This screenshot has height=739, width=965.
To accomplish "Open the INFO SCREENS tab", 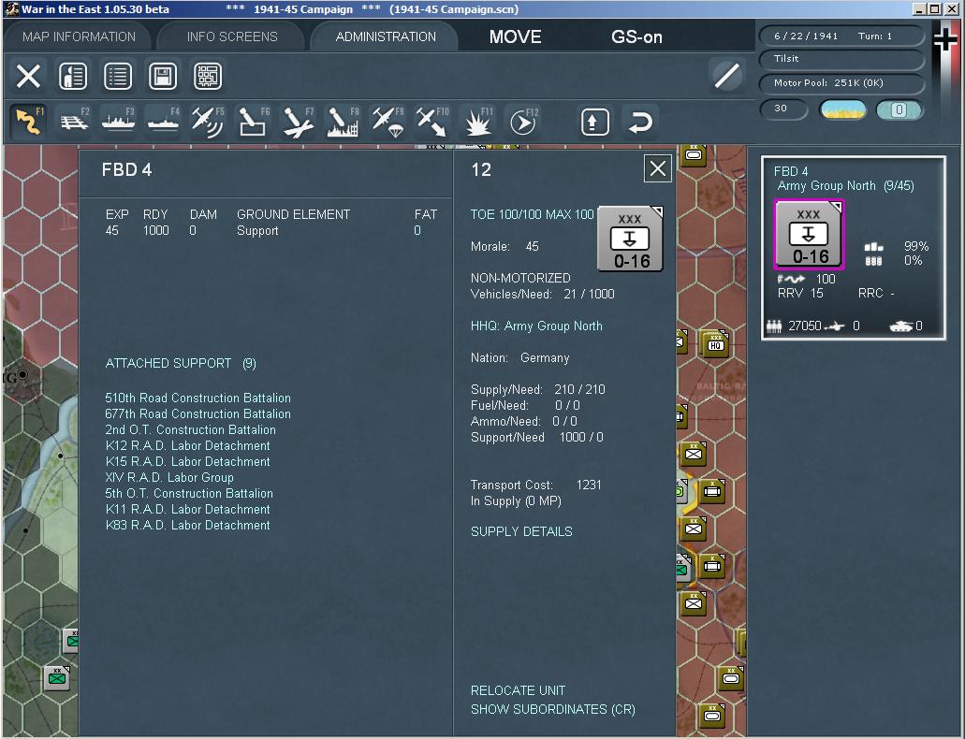I will [x=232, y=36].
